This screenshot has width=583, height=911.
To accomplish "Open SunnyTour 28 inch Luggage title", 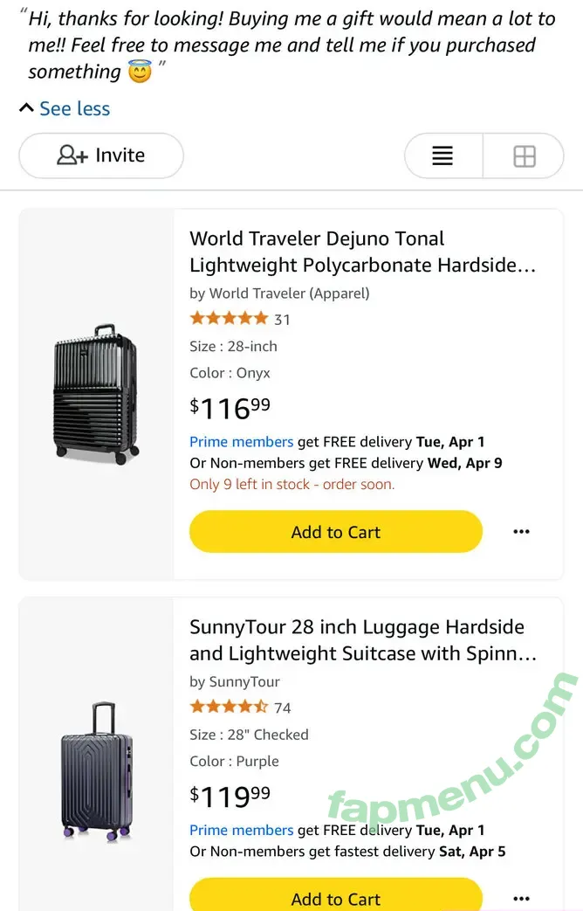I will click(x=362, y=639).
